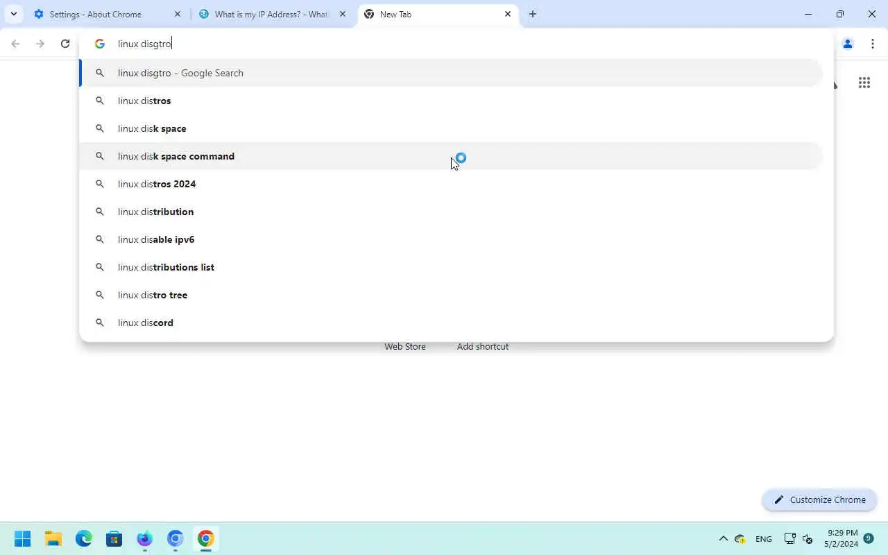Click the OneDrive tray icon
Image resolution: width=888 pixels, height=555 pixels.
740,539
